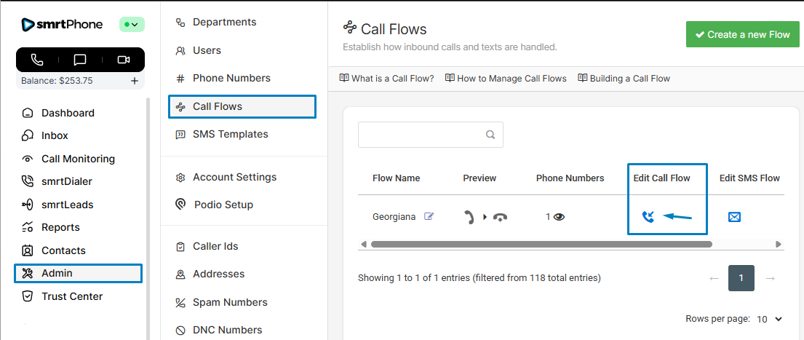Open Phone Numbers in admin menu

(231, 78)
